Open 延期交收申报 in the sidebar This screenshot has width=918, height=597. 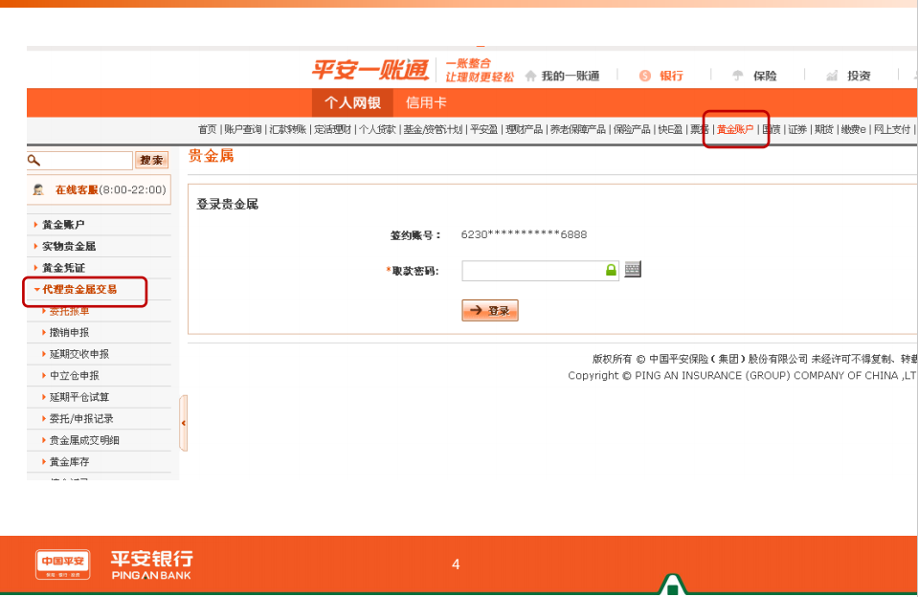pos(79,354)
